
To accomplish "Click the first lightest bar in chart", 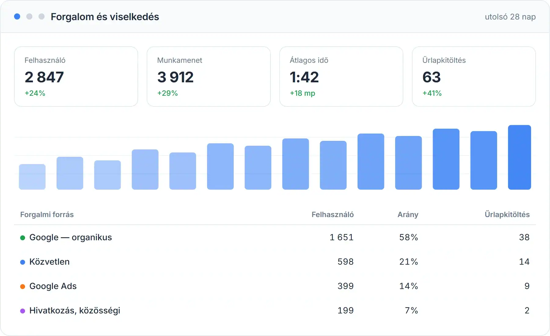I will click(x=32, y=177).
